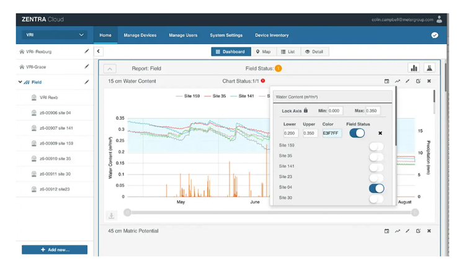Collapse the Field tree node
The height and width of the screenshot is (267, 464).
[x=20, y=82]
